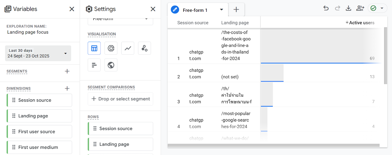This screenshot has width=392, height=155.
Task: Open the data quality status dropdown
Action: pos(377,9)
